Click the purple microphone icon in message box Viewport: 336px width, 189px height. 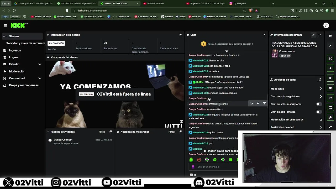(x=193, y=167)
